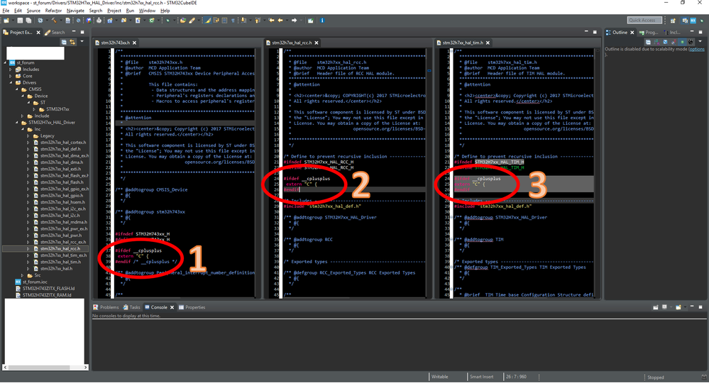Collapse the CMSIS folder
709x383 pixels.
point(17,89)
